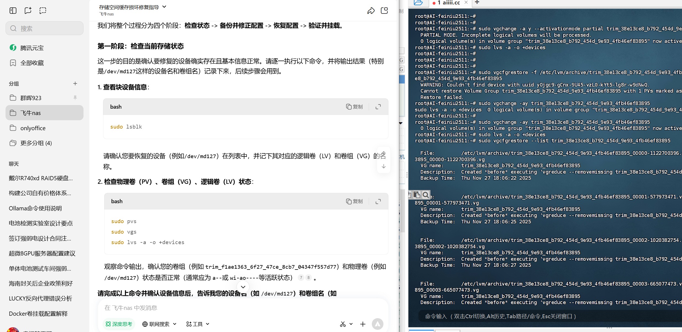This screenshot has height=332, width=682.
Task: Share the current conversation
Action: 371,11
